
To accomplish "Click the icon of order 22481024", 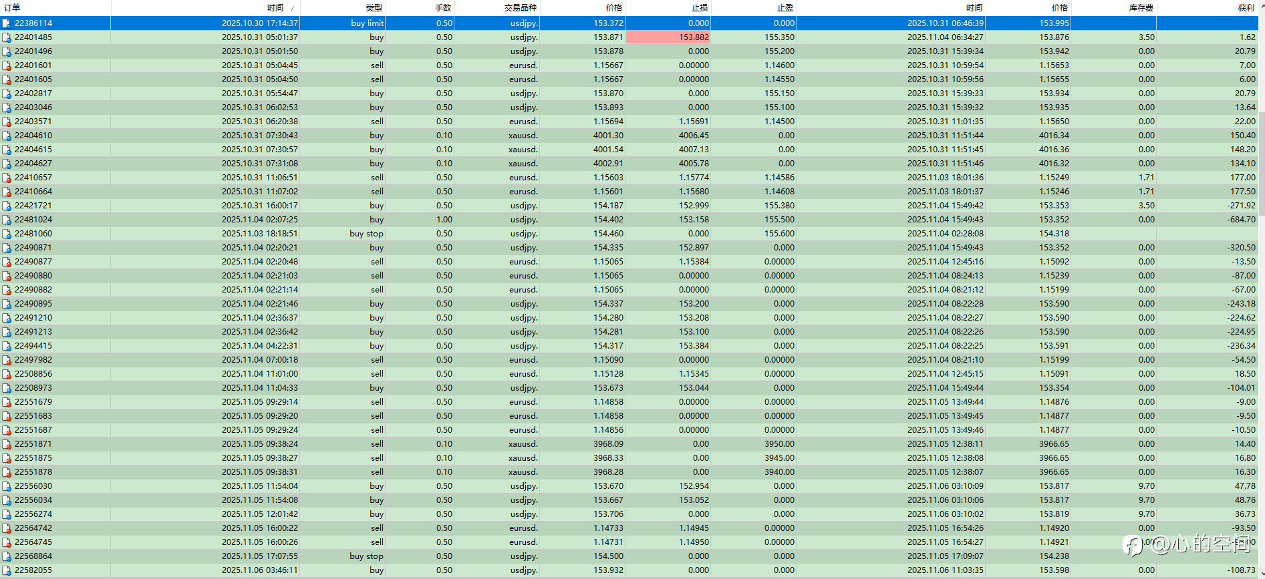I will pos(7,220).
